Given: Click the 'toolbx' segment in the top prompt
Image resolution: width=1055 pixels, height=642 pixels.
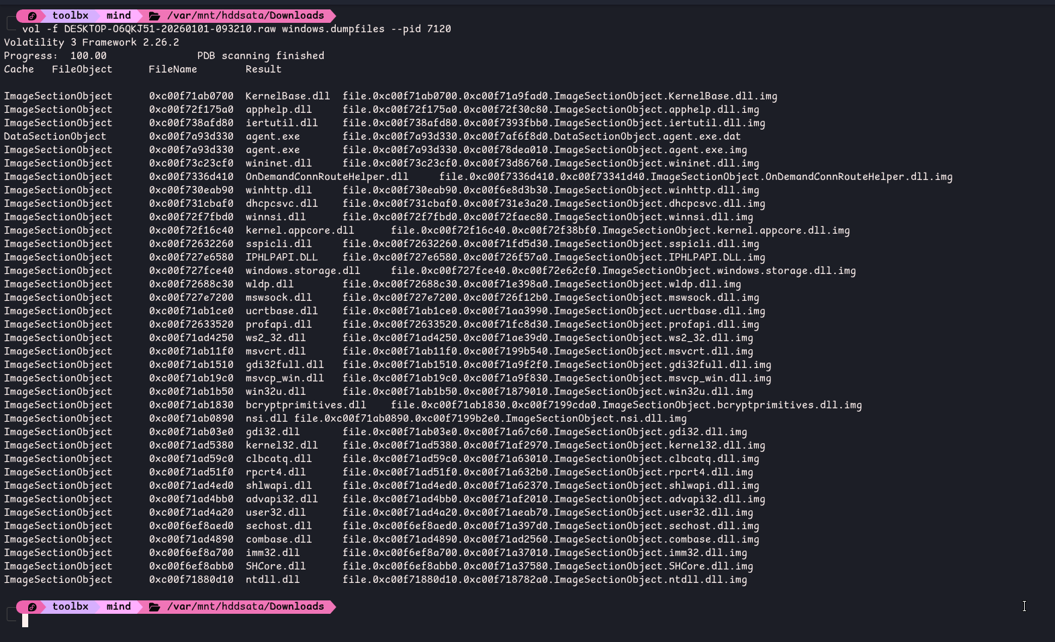Looking at the screenshot, I should 70,15.
